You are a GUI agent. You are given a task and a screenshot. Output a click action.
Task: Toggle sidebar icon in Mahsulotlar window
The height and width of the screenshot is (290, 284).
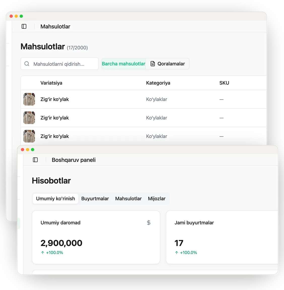pyautogui.click(x=24, y=26)
